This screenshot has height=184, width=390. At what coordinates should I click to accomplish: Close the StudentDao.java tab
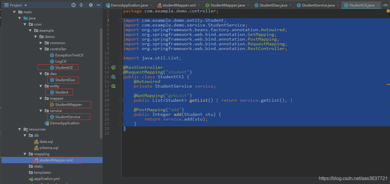[291, 5]
